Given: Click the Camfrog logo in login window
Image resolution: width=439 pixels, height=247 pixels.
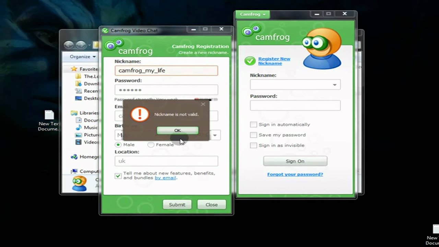Looking at the screenshot, I should [266, 33].
